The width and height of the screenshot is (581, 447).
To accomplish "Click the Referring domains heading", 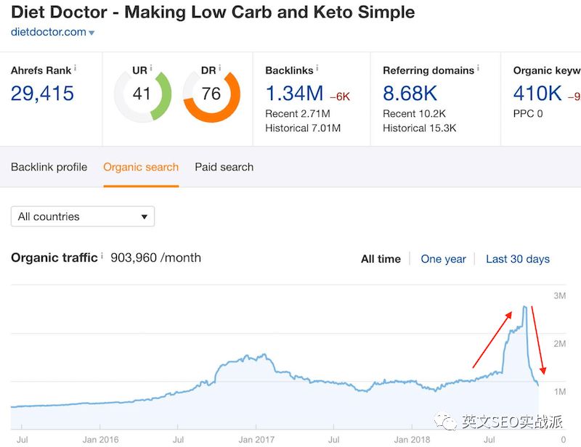I will pyautogui.click(x=428, y=70).
